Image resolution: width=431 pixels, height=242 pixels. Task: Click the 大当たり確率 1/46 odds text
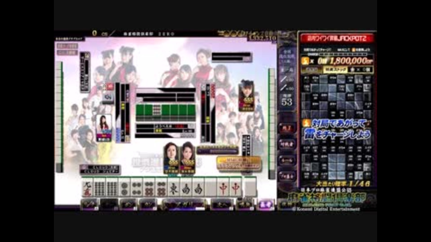tap(343, 184)
